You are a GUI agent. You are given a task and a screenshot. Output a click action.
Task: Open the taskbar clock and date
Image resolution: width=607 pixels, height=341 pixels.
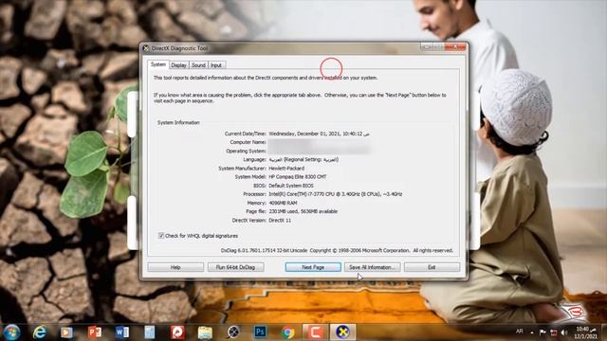(586, 332)
